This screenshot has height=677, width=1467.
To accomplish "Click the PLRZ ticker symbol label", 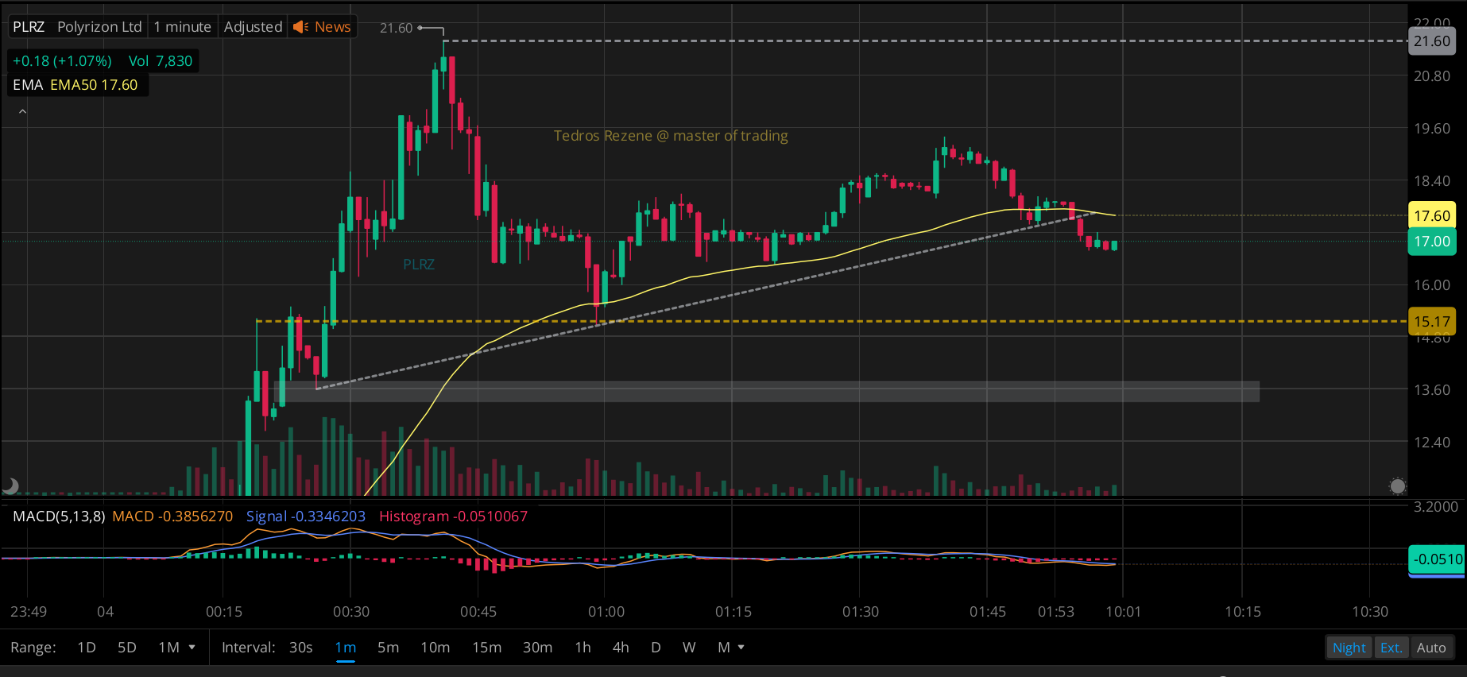I will click(x=29, y=27).
